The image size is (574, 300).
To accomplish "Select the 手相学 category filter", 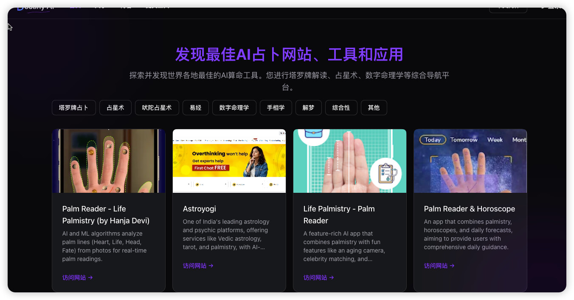I will click(276, 108).
